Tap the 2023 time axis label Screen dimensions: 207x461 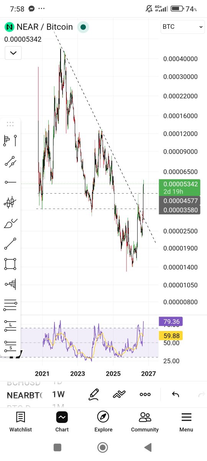[78, 374]
